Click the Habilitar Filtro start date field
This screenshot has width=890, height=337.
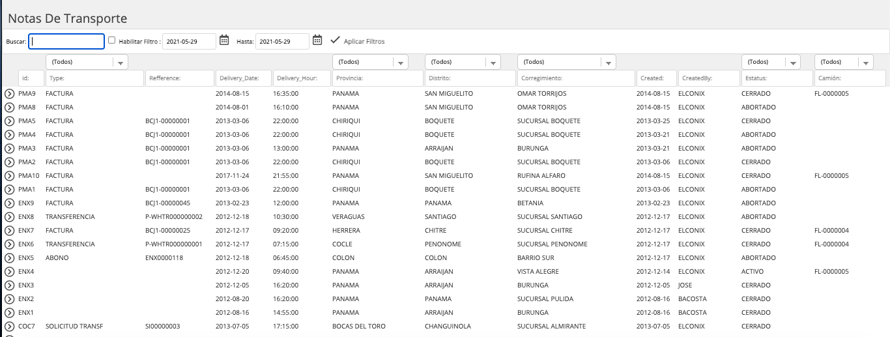point(189,41)
